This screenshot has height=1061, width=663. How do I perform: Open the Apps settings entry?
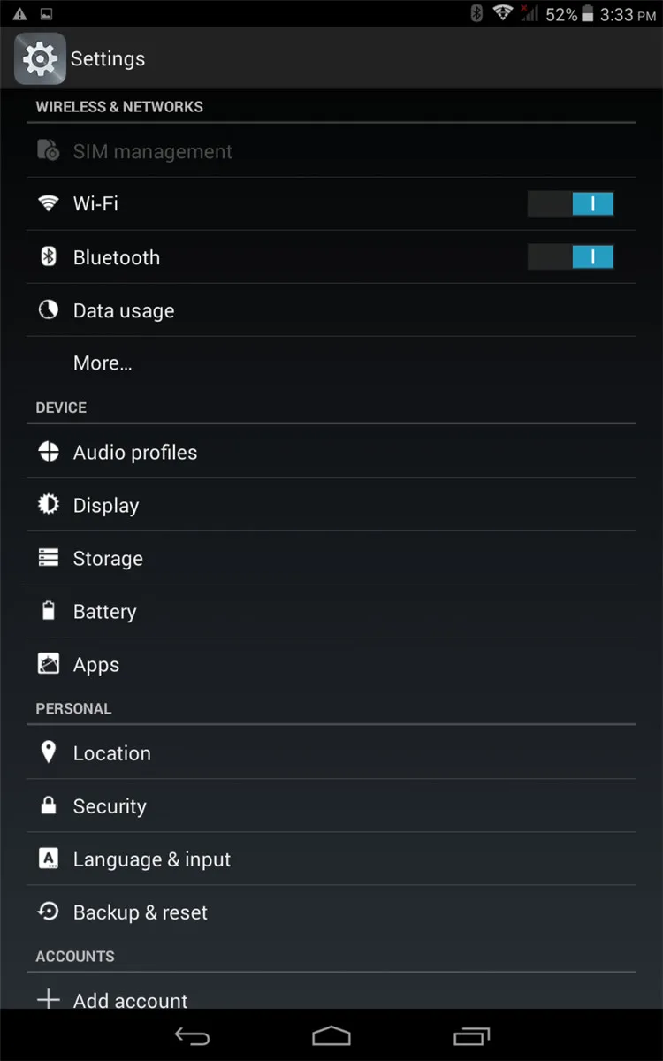pos(95,664)
